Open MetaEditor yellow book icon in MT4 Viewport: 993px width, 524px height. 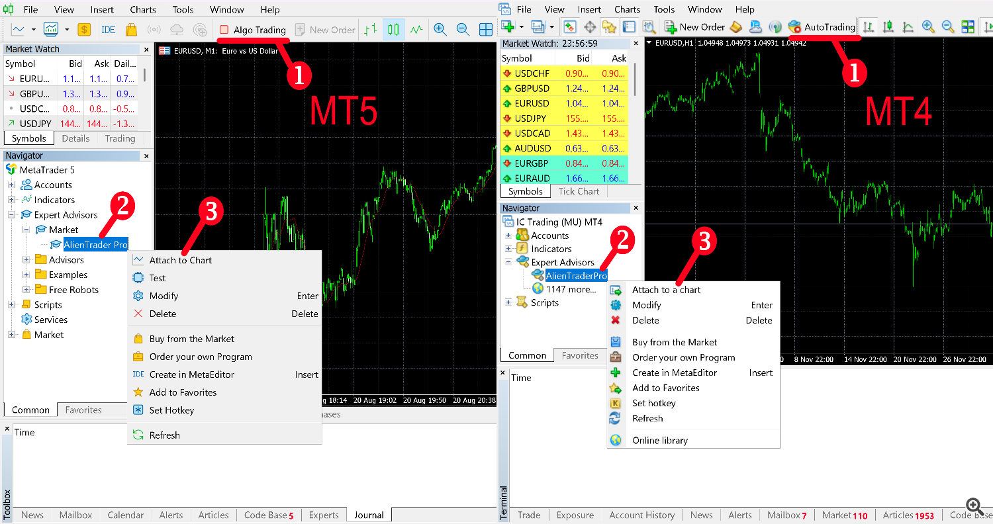pyautogui.click(x=736, y=27)
